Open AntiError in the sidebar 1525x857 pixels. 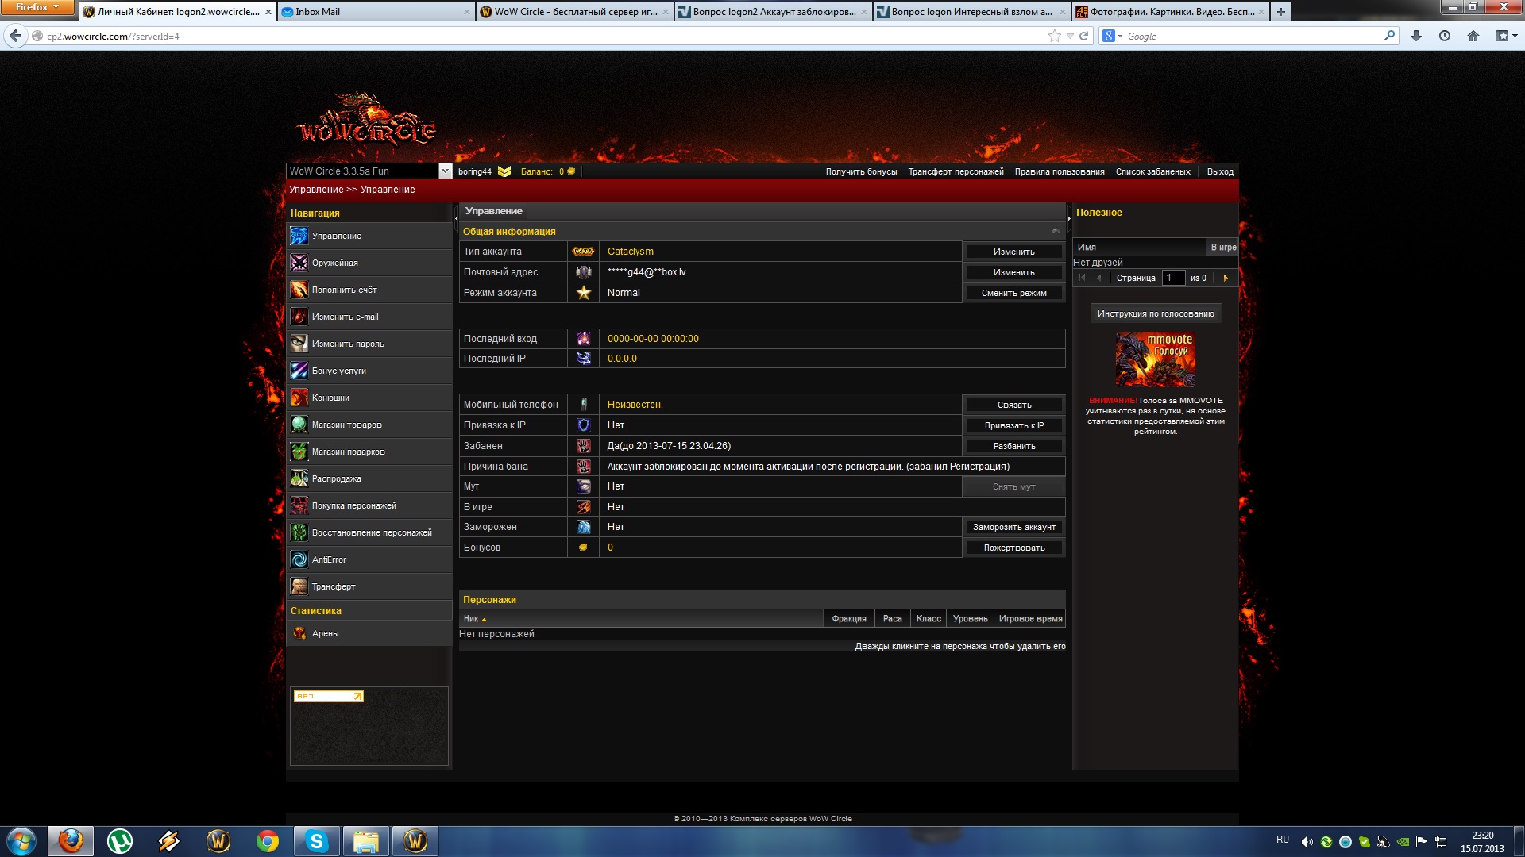click(369, 559)
